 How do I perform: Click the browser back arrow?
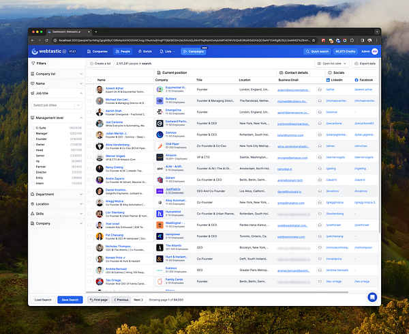(x=33, y=40)
